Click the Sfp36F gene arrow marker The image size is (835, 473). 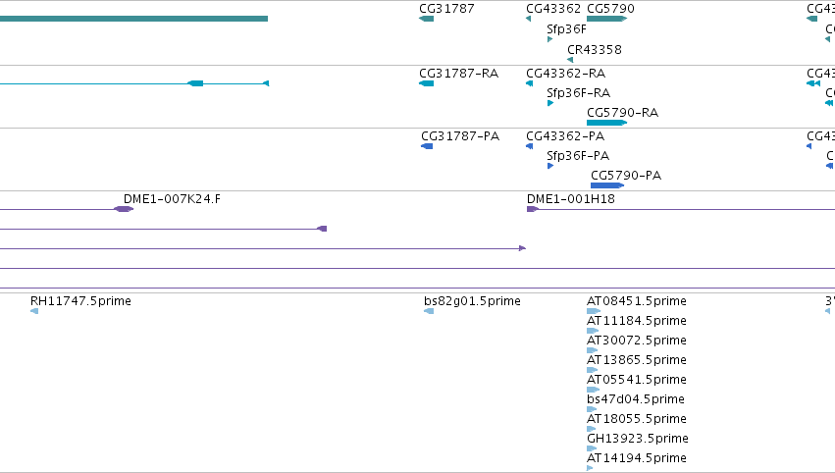pyautogui.click(x=550, y=39)
